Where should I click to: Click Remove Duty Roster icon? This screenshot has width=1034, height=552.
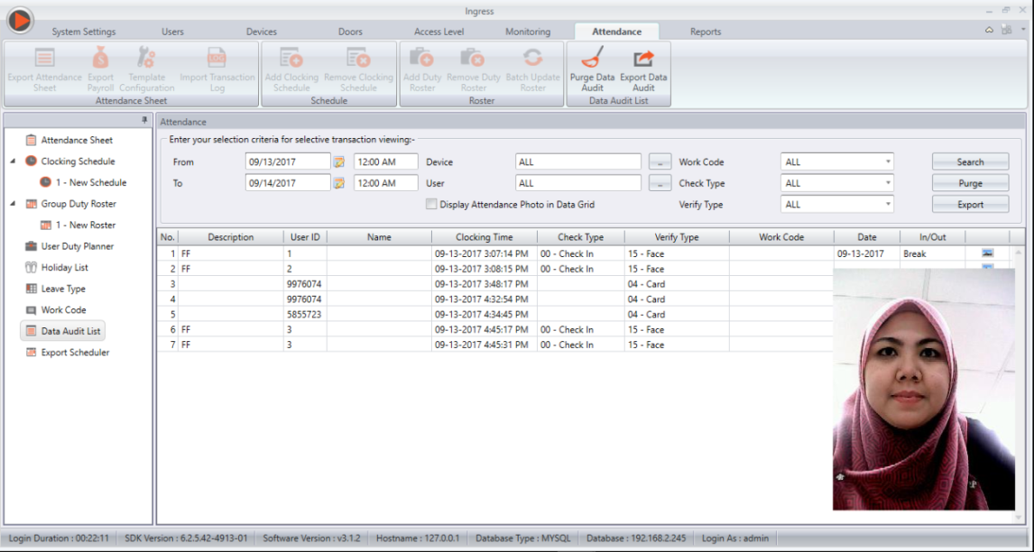coord(473,58)
